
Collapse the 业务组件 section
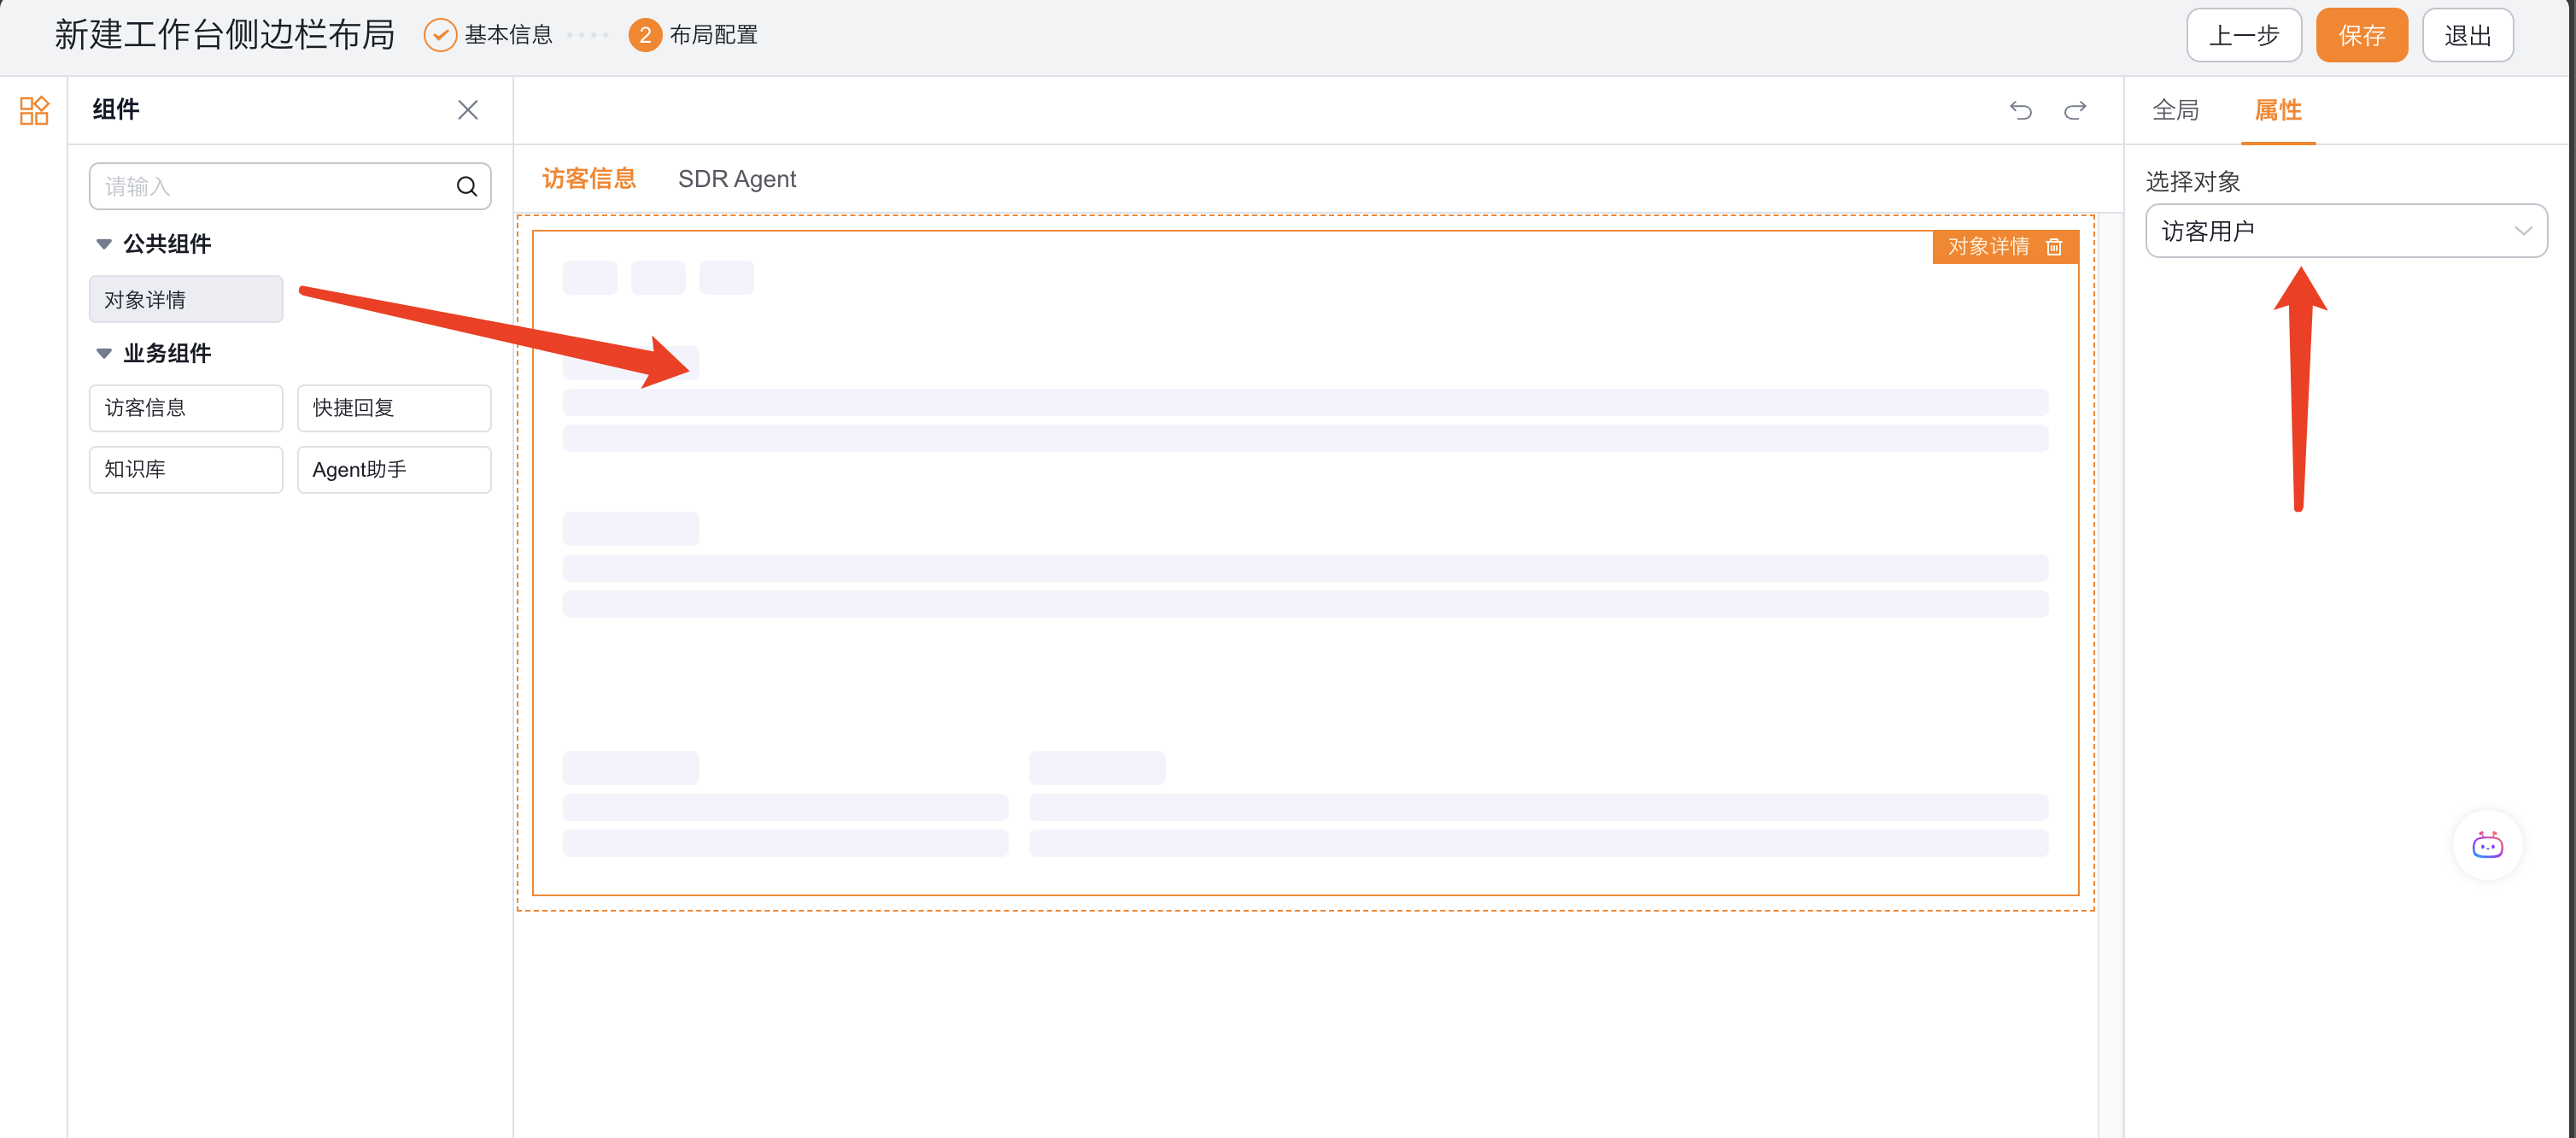[x=104, y=353]
